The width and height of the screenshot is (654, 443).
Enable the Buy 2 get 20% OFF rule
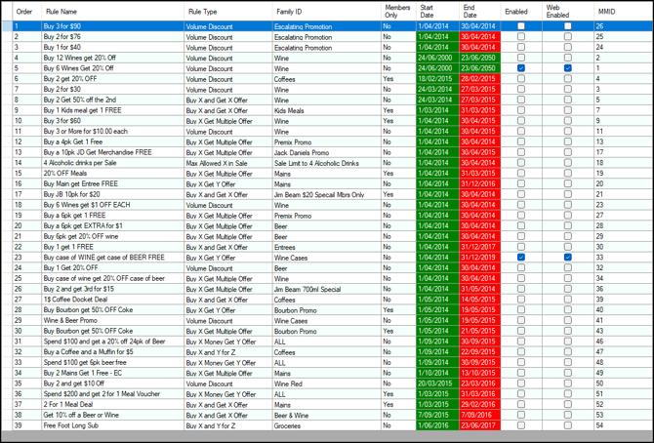521,78
